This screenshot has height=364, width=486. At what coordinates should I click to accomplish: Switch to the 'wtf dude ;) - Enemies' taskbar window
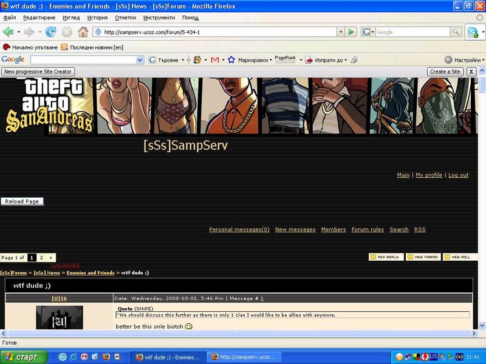(x=168, y=357)
